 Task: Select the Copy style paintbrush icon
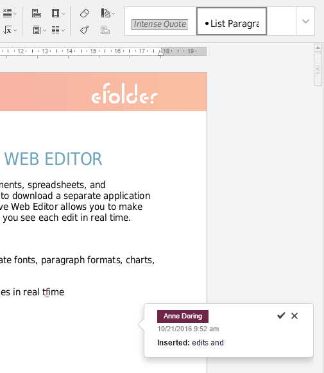coord(85,30)
